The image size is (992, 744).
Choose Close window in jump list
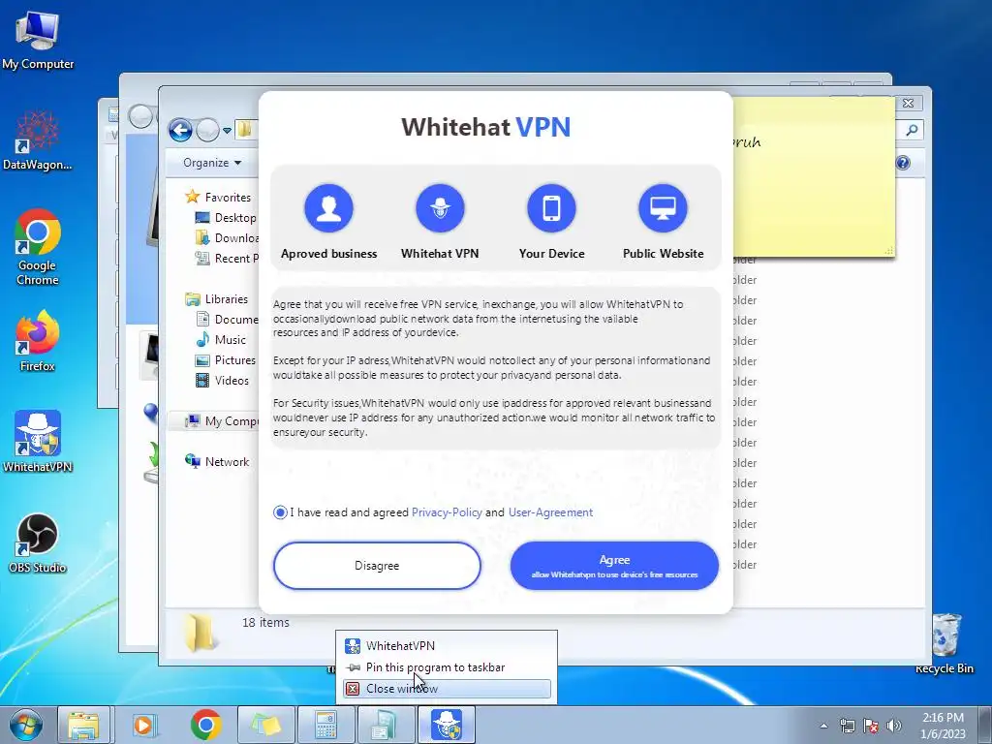[447, 689]
